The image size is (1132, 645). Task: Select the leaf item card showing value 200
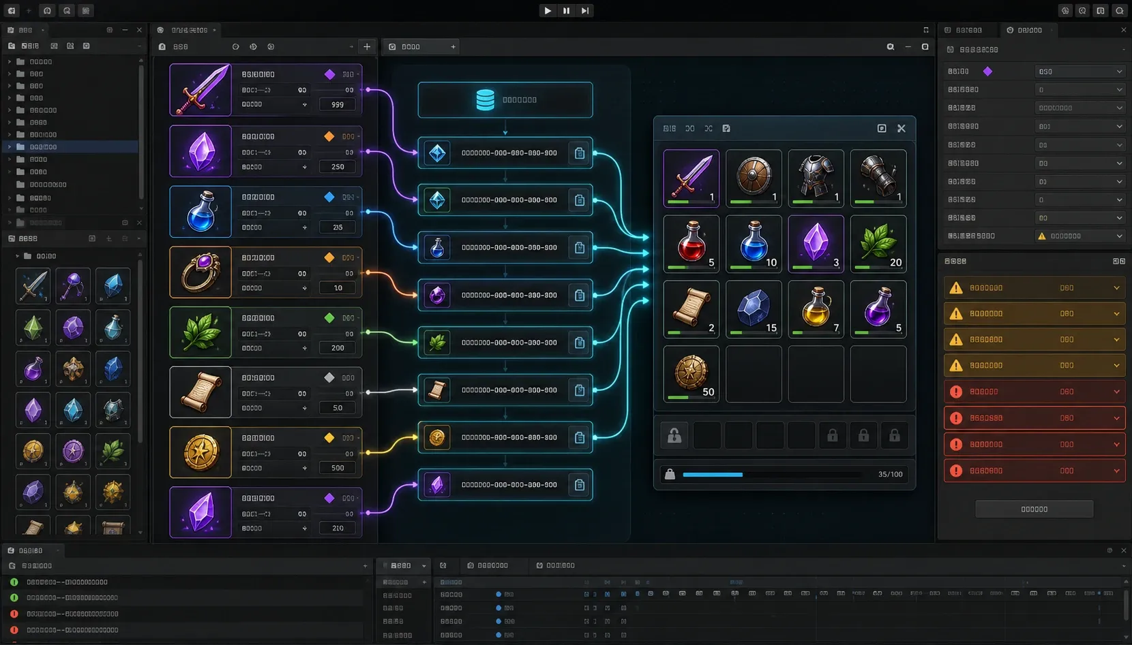266,332
